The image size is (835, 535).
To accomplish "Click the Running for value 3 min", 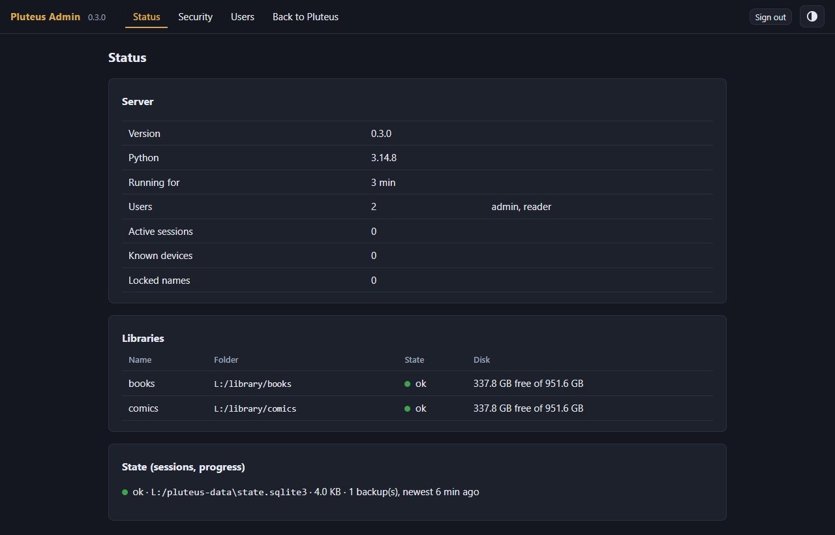I will (x=383, y=183).
